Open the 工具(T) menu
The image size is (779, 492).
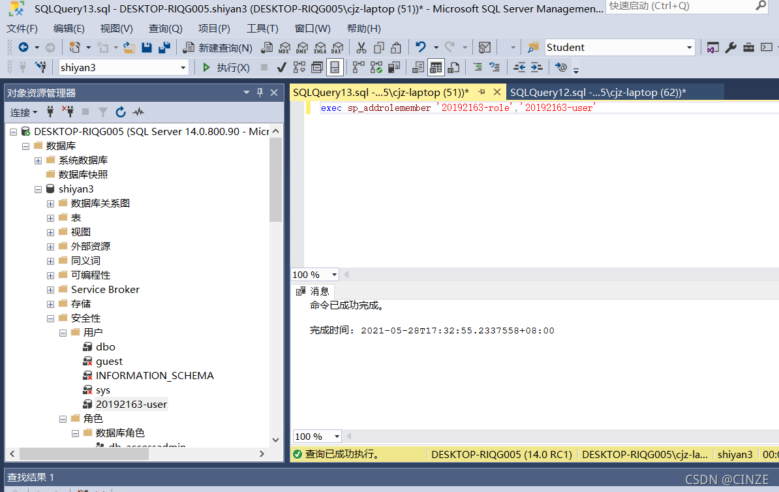[x=262, y=28]
